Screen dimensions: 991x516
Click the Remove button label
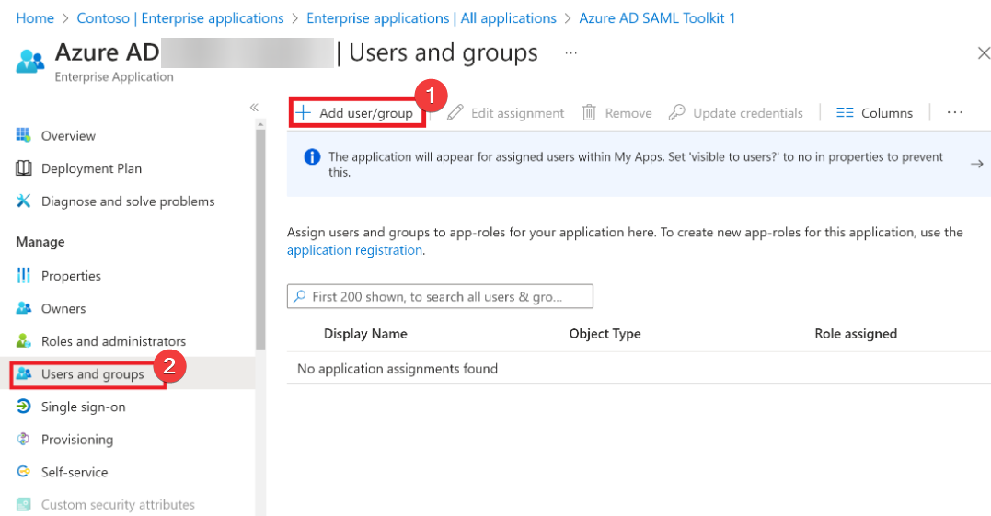(x=628, y=113)
